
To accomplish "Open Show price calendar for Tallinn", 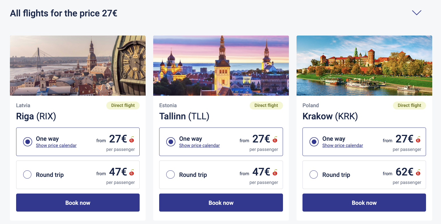I will pos(199,146).
